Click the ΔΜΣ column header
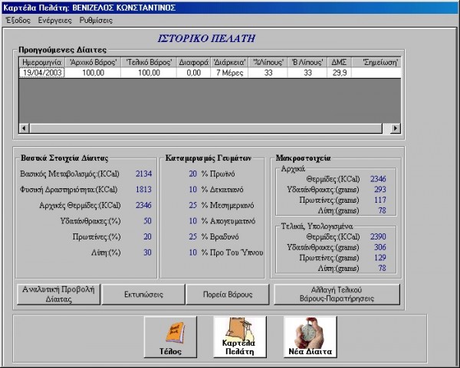 338,61
